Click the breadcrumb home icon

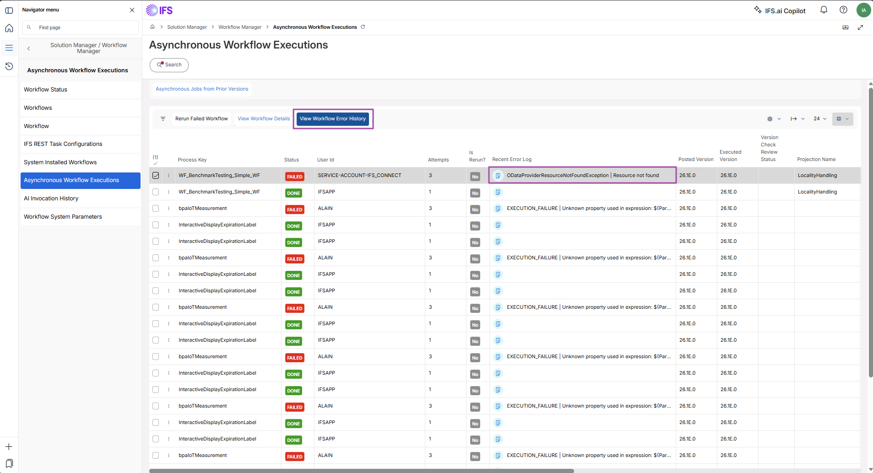pyautogui.click(x=152, y=27)
